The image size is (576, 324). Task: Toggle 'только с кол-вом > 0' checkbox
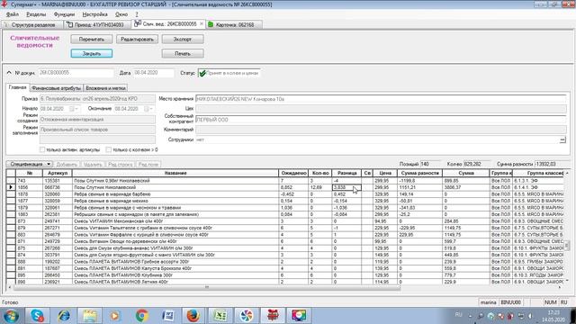(109, 150)
